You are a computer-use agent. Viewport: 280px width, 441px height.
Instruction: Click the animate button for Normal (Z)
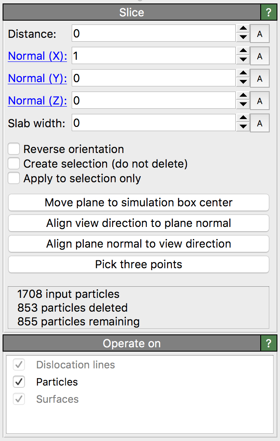point(259,101)
